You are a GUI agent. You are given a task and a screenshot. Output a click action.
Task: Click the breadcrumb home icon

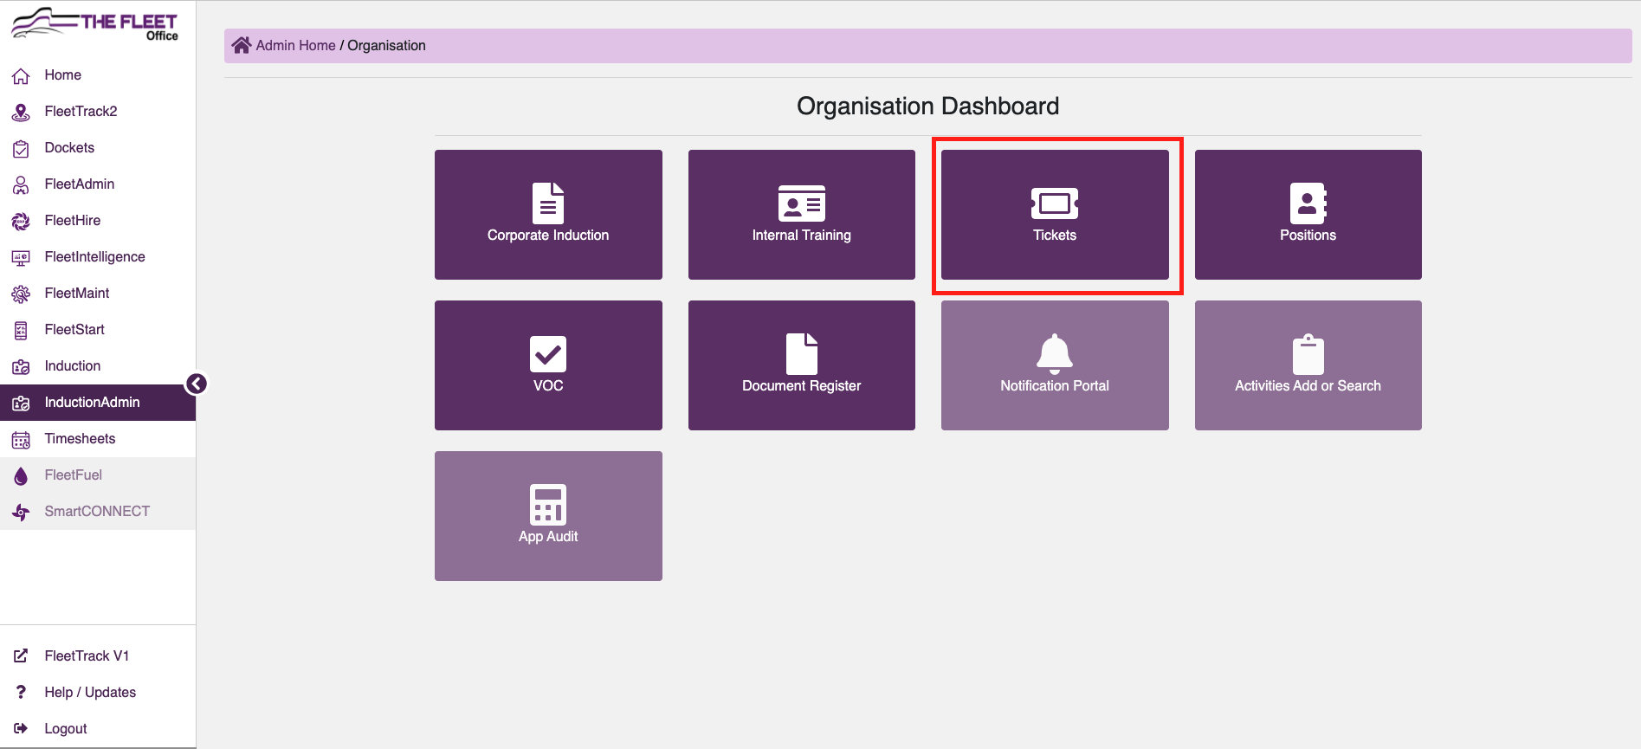pos(242,45)
